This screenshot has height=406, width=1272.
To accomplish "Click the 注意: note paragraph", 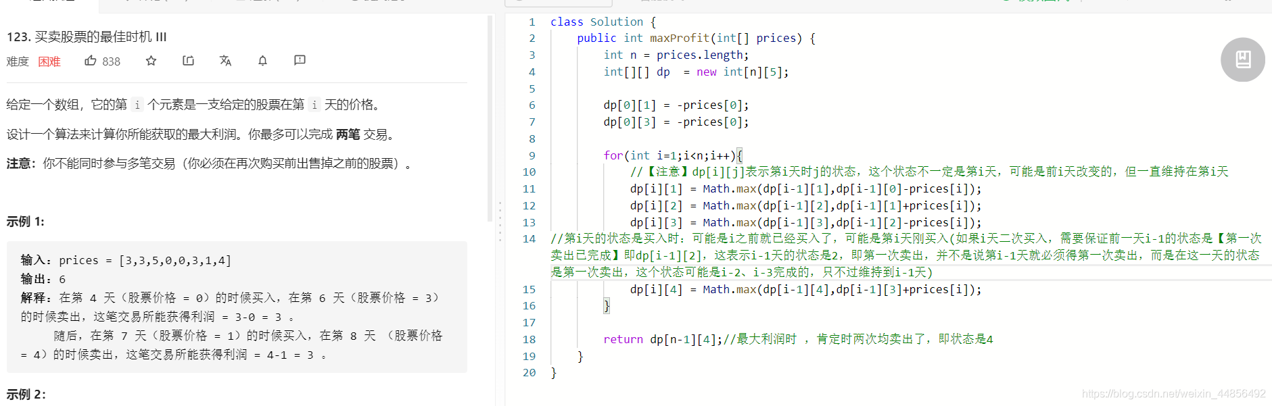I will pos(210,163).
